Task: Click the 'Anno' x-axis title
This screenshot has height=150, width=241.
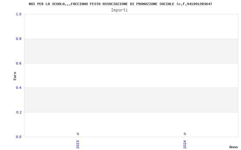Action: (x=233, y=147)
